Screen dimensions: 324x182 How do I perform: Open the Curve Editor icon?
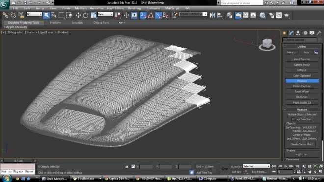245,15
